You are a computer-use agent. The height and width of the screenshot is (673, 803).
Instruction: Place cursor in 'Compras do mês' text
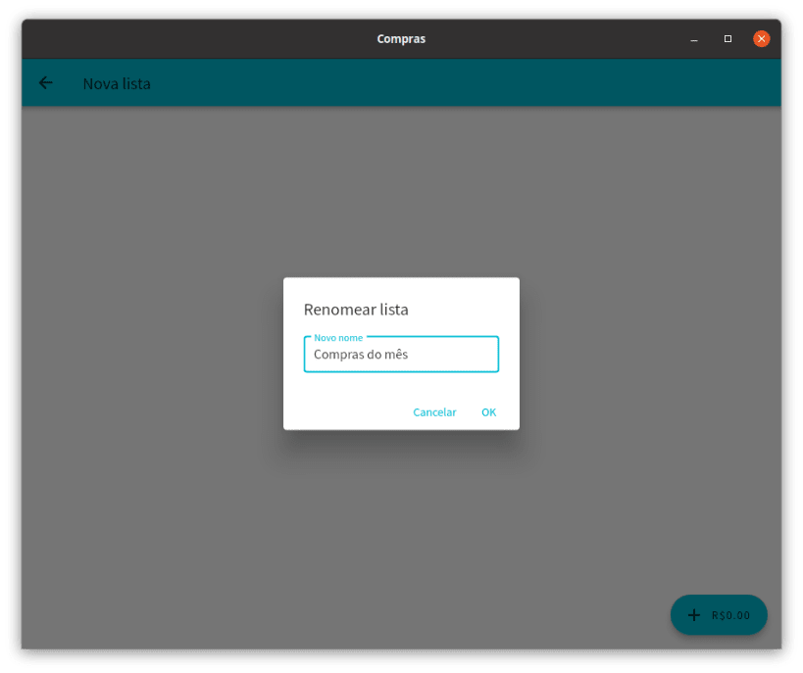(x=363, y=355)
